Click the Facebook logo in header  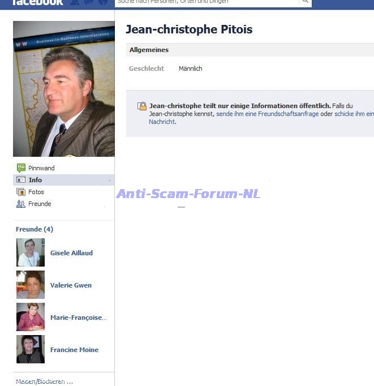(37, 2)
